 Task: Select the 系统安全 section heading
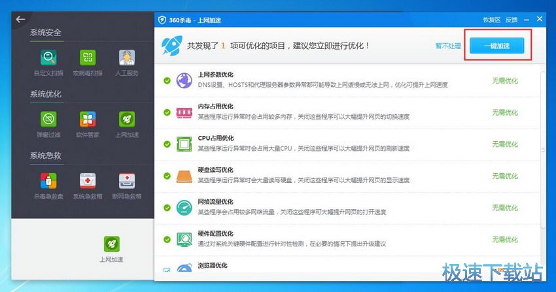(x=46, y=33)
